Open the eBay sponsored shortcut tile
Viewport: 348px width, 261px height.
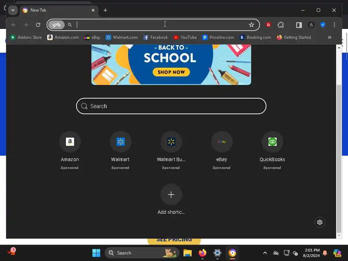pyautogui.click(x=222, y=150)
